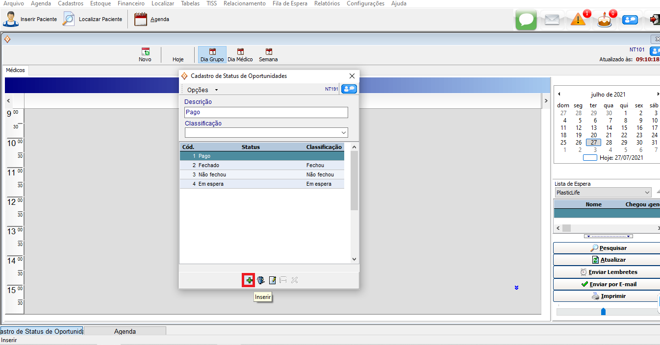Image resolution: width=660 pixels, height=345 pixels.
Task: Expand the Classificação dropdown
Action: pyautogui.click(x=343, y=133)
